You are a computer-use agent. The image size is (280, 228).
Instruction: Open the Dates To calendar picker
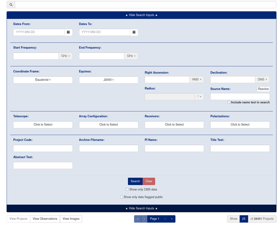[134, 32]
